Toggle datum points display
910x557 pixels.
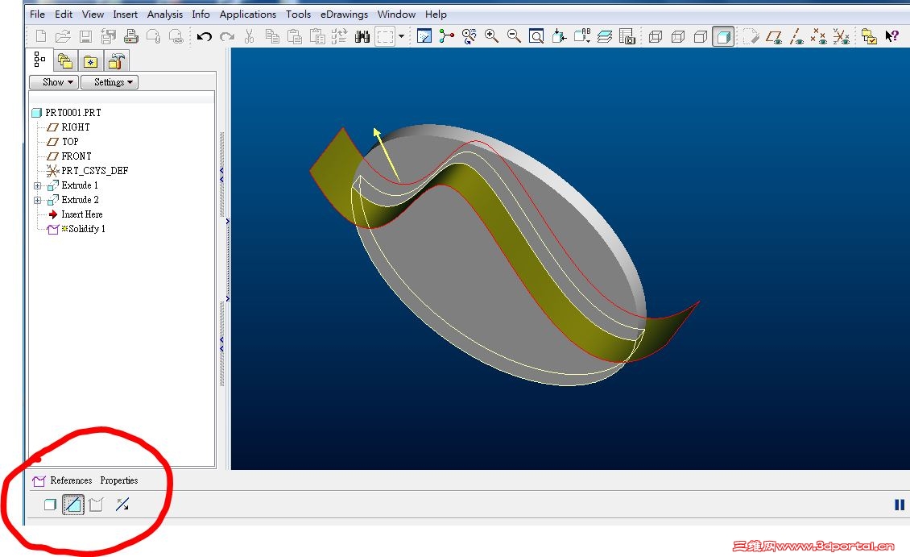click(x=819, y=36)
